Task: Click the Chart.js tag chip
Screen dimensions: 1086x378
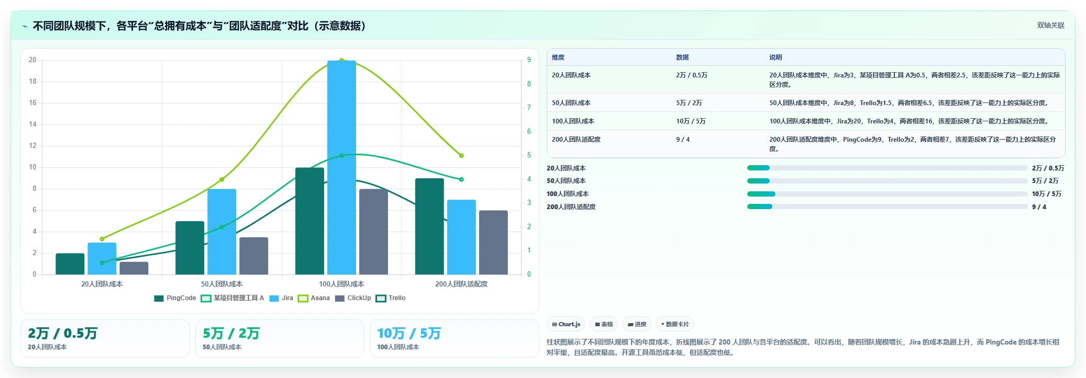Action: pos(566,324)
